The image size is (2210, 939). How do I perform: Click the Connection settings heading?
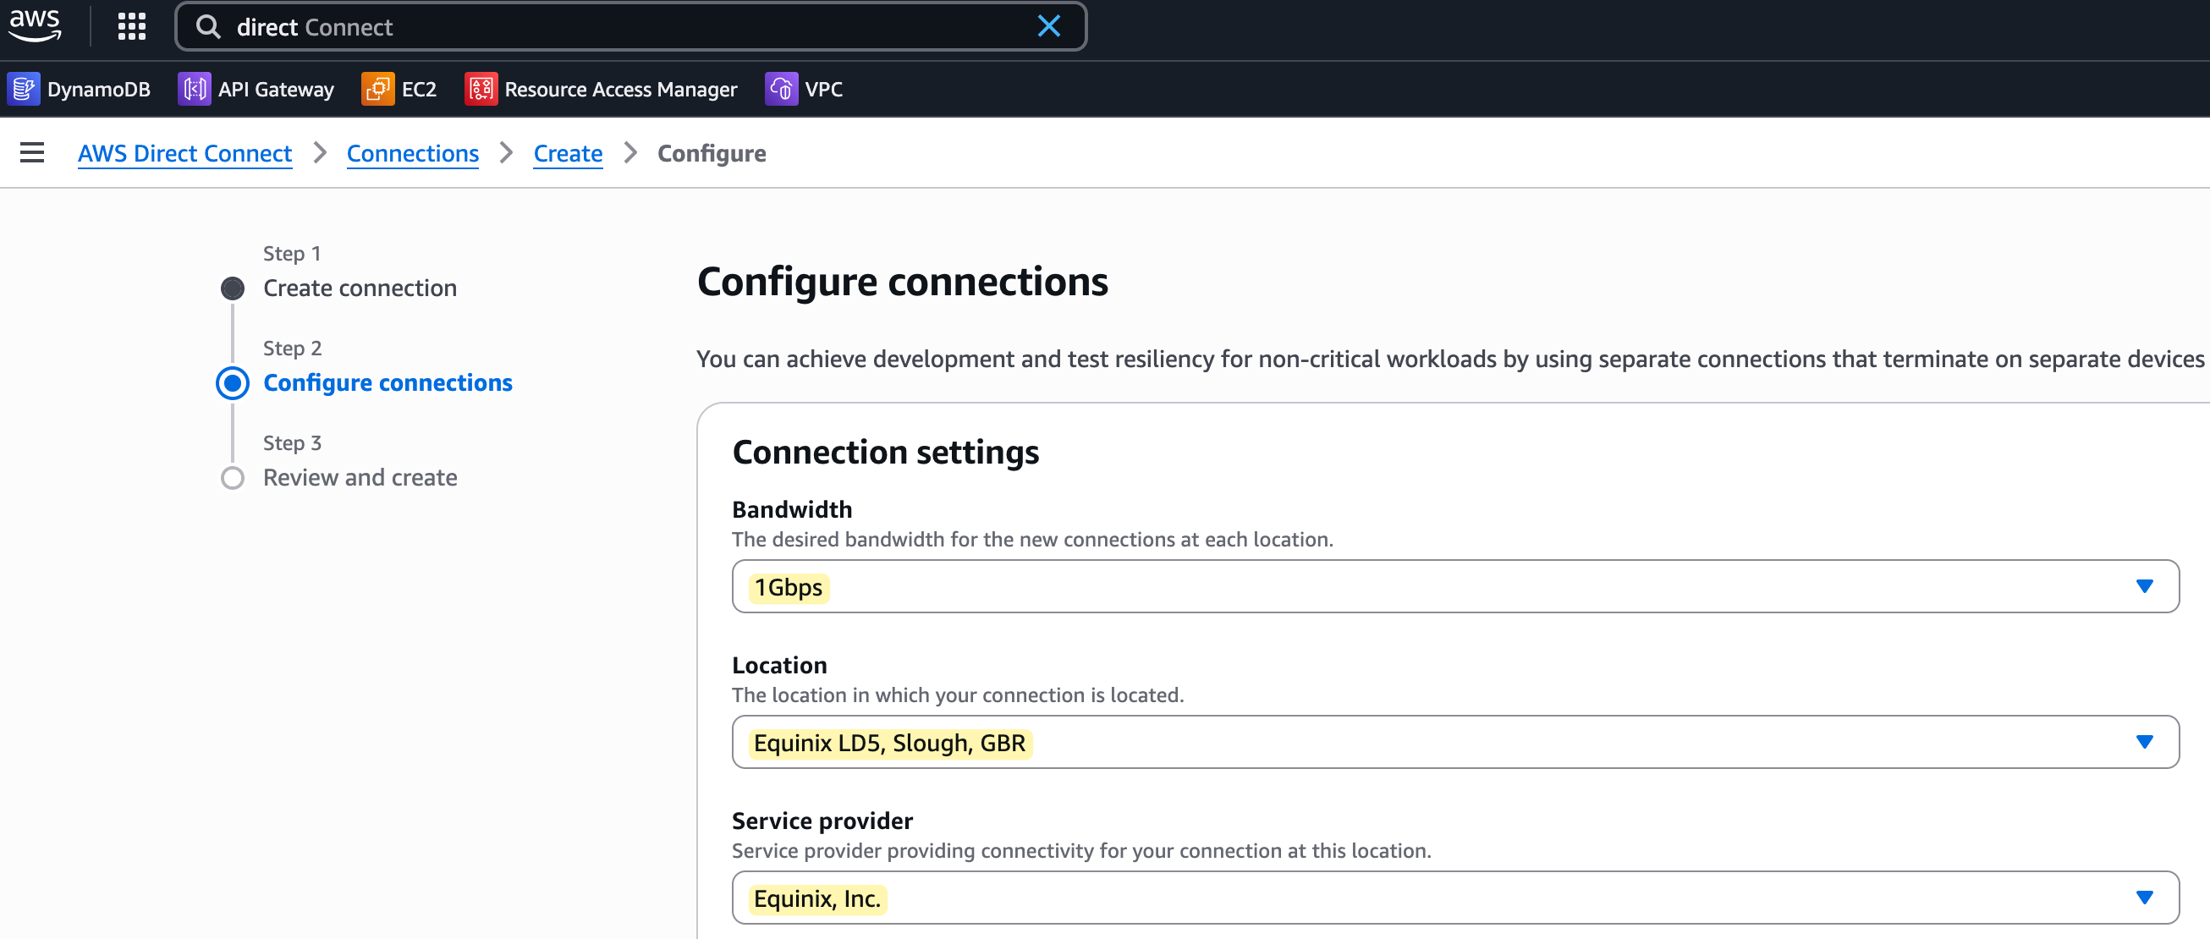coord(885,452)
